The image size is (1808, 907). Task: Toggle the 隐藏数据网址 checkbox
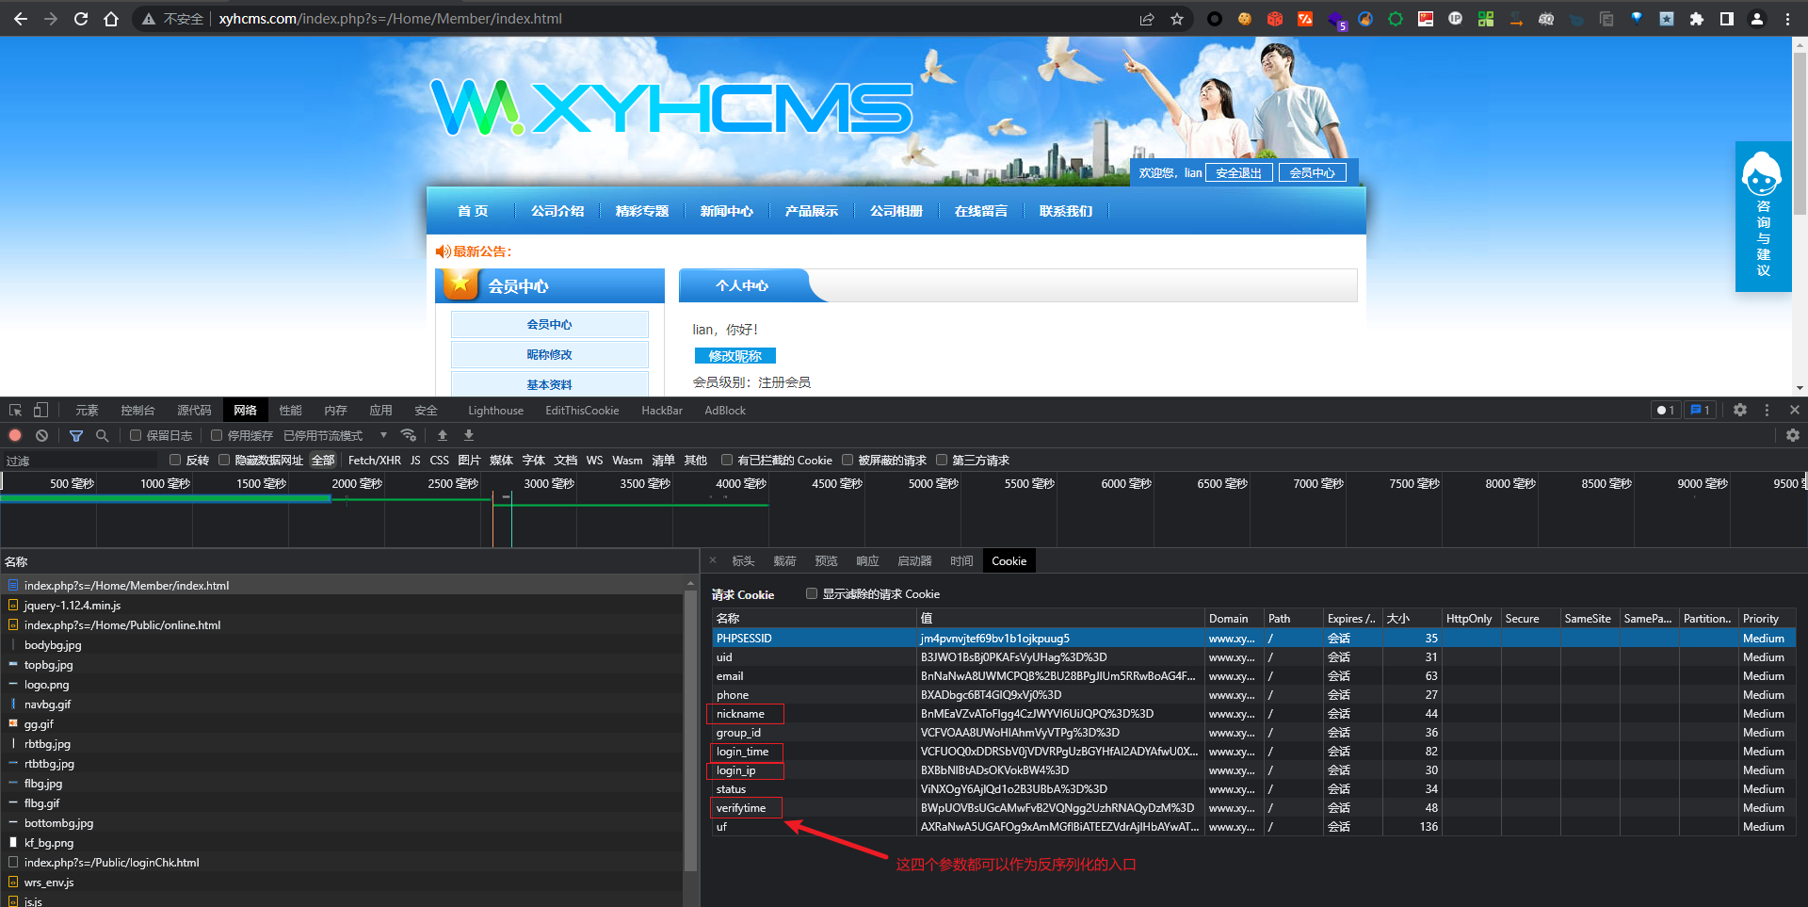[x=224, y=460]
